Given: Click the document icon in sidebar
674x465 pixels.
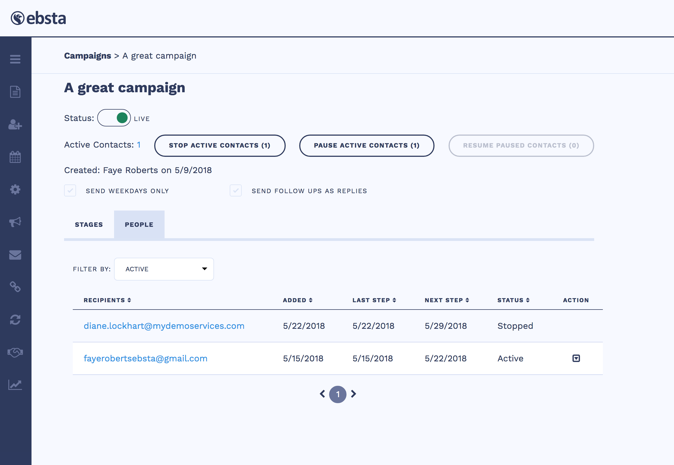Looking at the screenshot, I should click(x=15, y=92).
